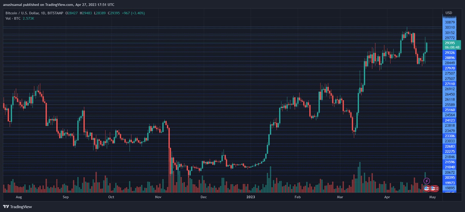The image size is (465, 212).
Task: Open the 'Bitcoin / U.S. Dollar, 1D, BITSTAMP' symbol title
Action: [34, 13]
